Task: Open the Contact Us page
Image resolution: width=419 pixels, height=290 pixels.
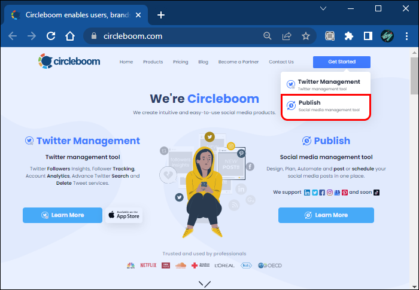Action: pyautogui.click(x=281, y=62)
